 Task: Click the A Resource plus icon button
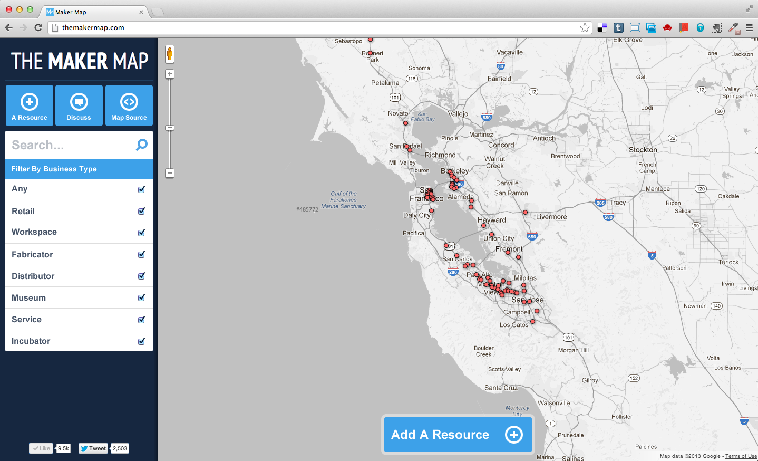tap(30, 105)
